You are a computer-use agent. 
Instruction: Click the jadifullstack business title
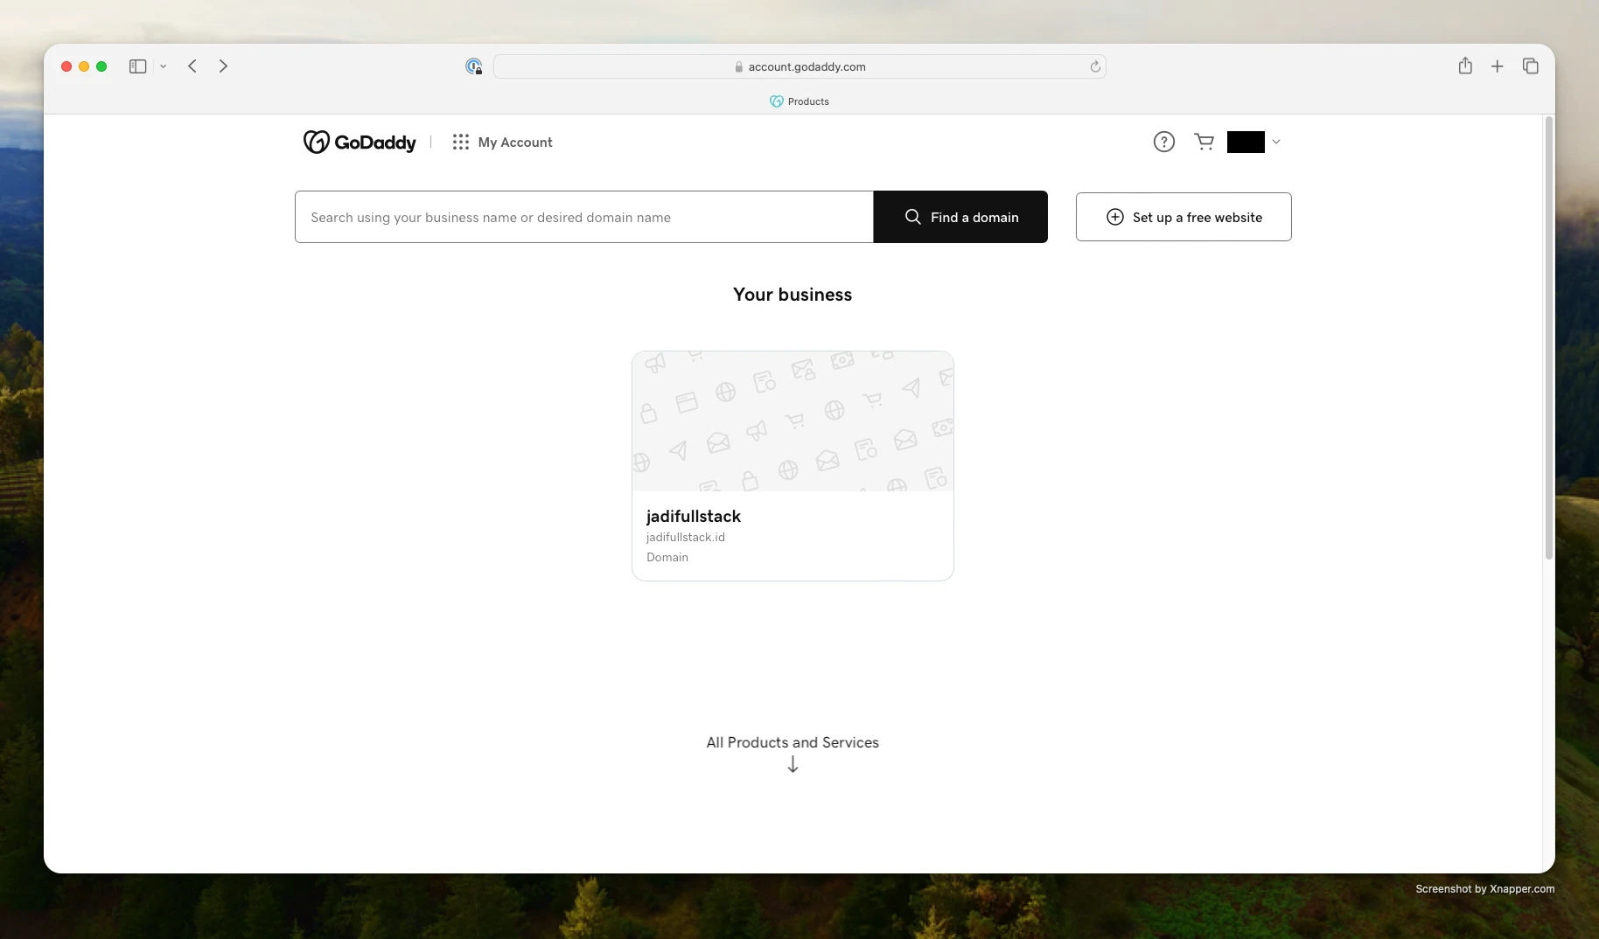[694, 516]
